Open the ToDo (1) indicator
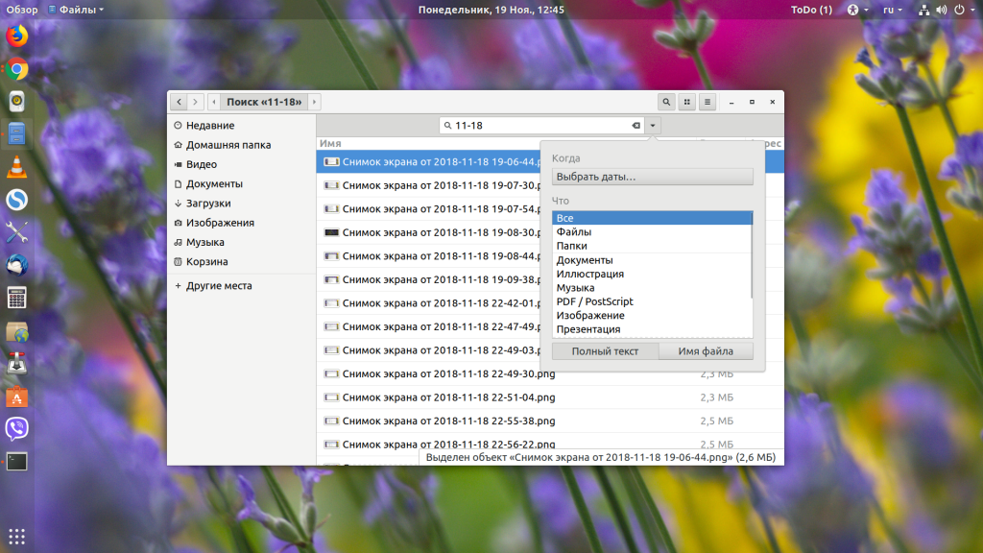The image size is (983, 553). click(x=811, y=10)
